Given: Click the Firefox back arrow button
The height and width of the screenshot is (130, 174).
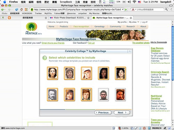Looking at the screenshot, I should pyautogui.click(x=2, y=10).
